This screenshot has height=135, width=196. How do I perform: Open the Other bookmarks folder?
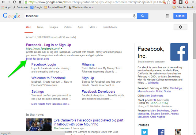(183, 7)
